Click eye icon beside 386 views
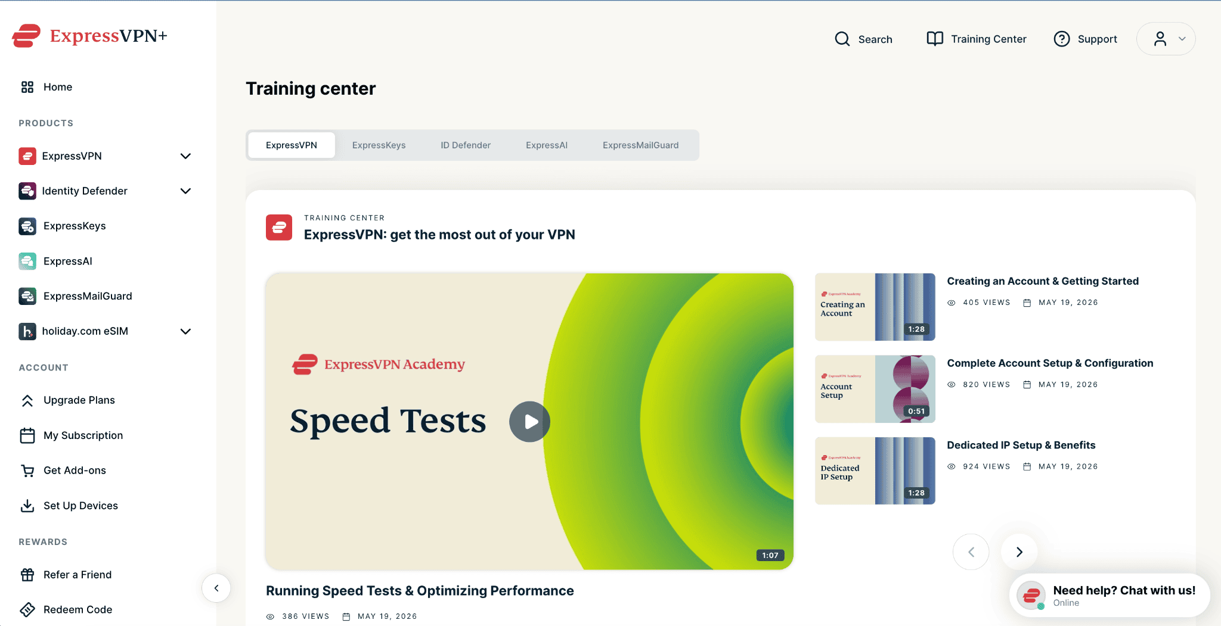The image size is (1221, 626). click(x=270, y=616)
